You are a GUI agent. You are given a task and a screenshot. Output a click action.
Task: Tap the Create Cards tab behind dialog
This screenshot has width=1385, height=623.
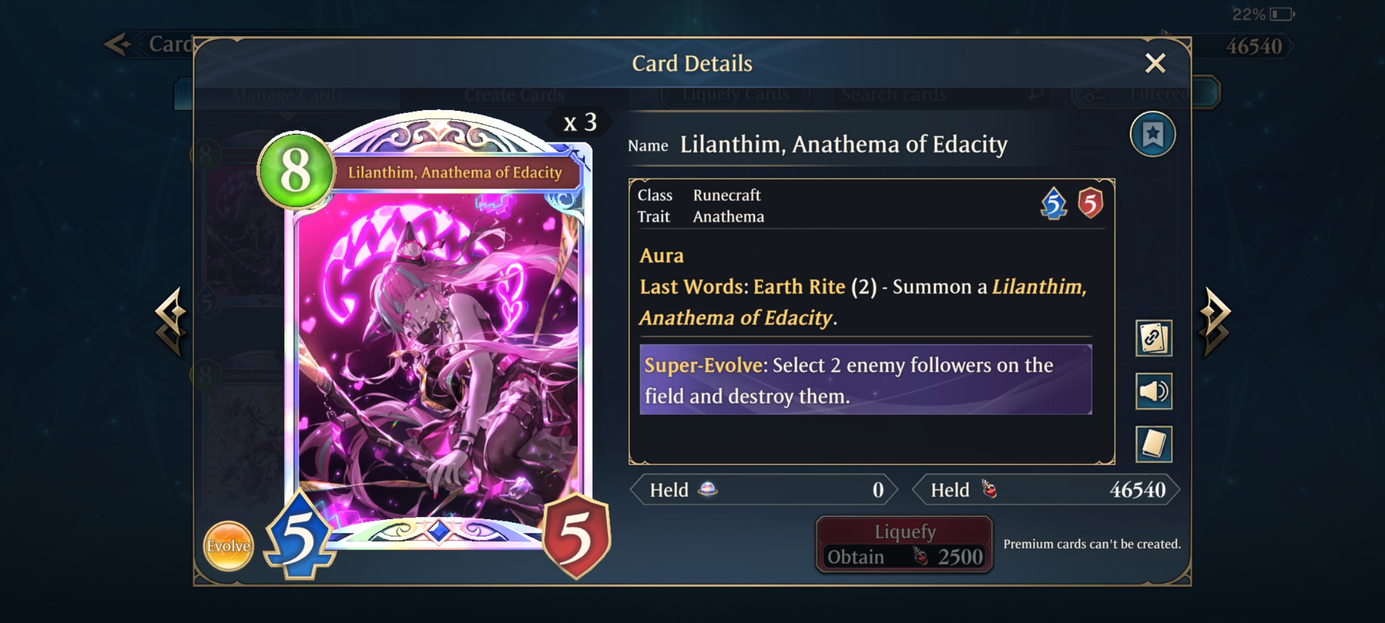click(x=514, y=95)
